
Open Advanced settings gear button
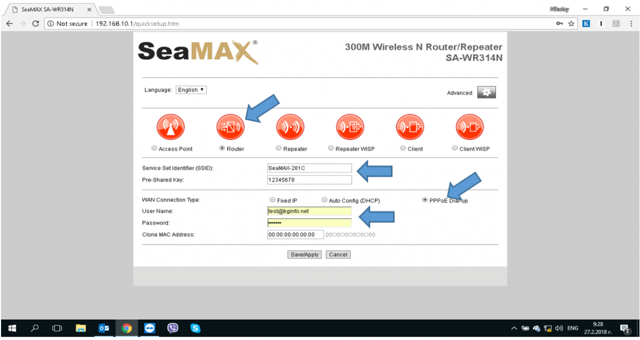coord(486,93)
